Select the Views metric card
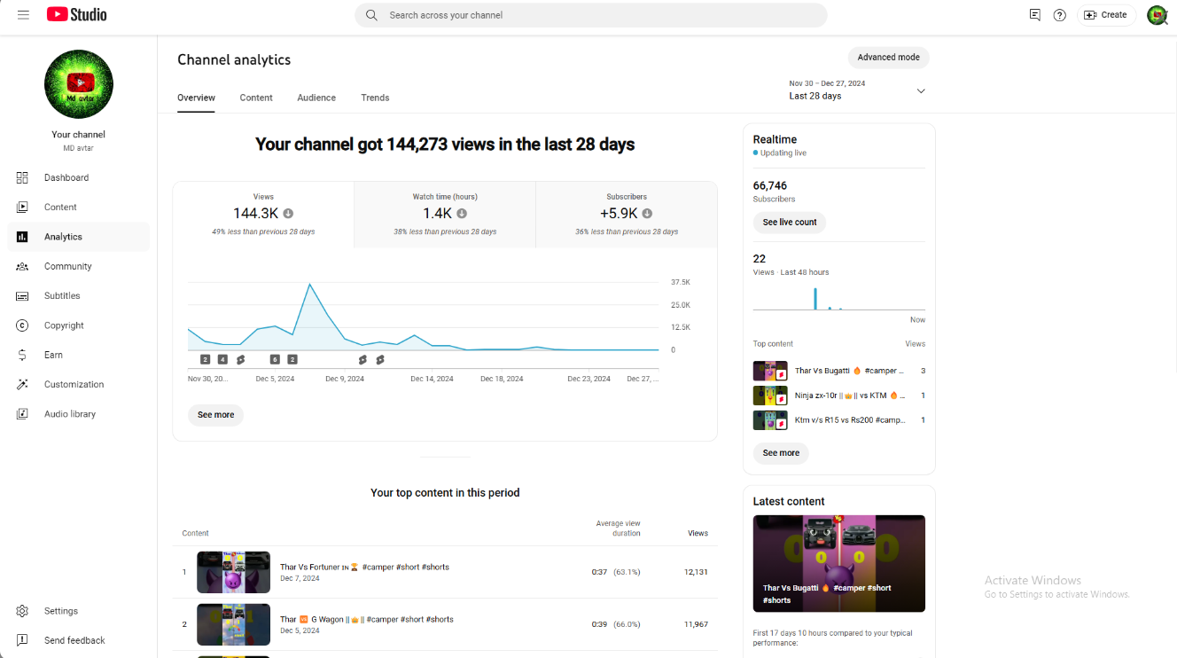1177x658 pixels. click(263, 215)
